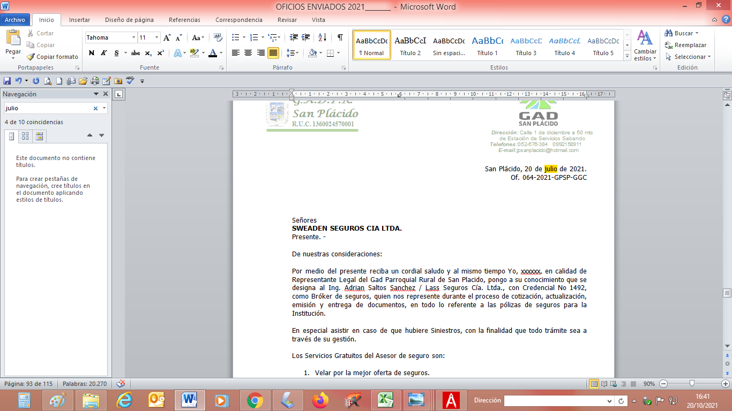Screen dimensions: 732x411
Task: Toggle bold (N) formatting
Action: pyautogui.click(x=92, y=53)
